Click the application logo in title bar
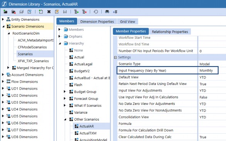The width and height of the screenshot is (226, 141). coord(4,4)
